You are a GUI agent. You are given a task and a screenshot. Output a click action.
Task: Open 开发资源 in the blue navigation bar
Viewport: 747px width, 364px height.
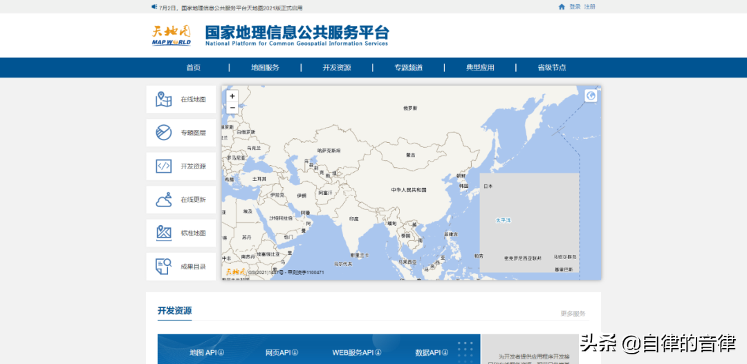(337, 68)
